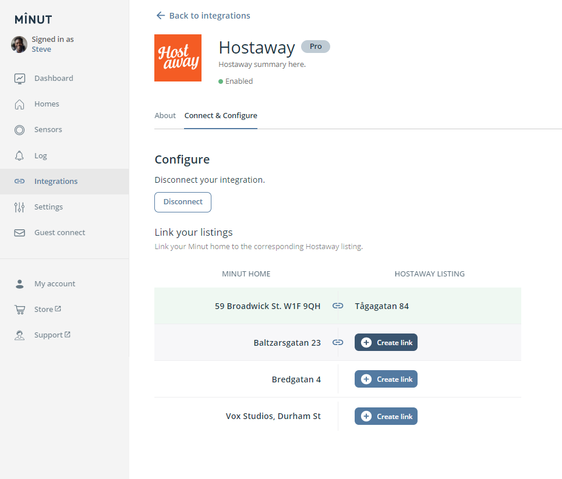Viewport: 562px width, 479px height.
Task: Click the Settings sliders icon
Action: point(19,207)
